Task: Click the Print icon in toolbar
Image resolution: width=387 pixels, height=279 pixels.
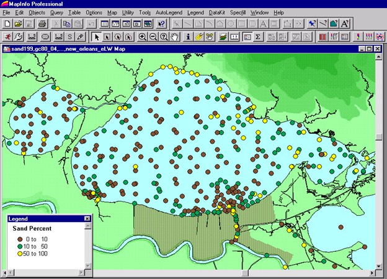Action: 42,24
